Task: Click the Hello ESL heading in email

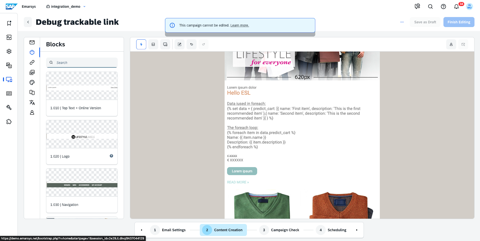Action: pyautogui.click(x=239, y=93)
